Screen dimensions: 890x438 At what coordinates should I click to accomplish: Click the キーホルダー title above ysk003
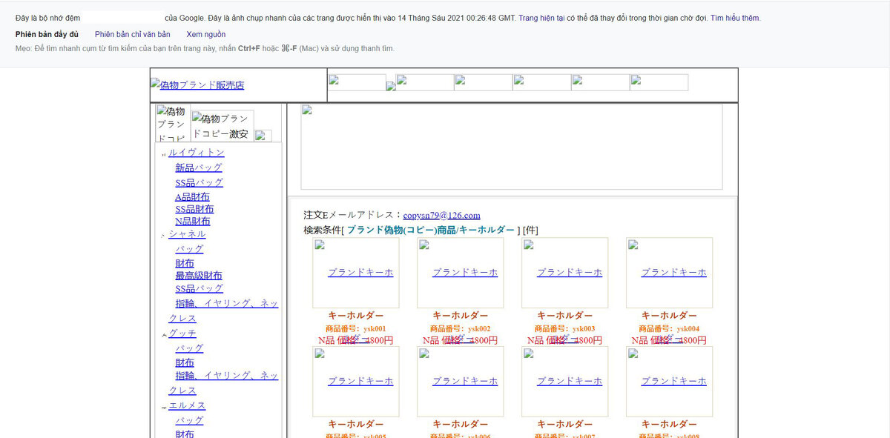565,316
